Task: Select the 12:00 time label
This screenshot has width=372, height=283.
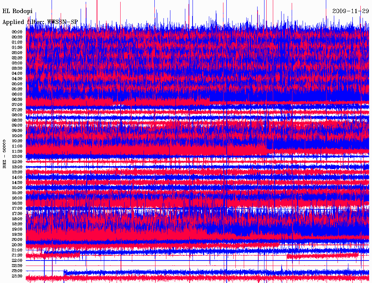Action: (x=17, y=156)
